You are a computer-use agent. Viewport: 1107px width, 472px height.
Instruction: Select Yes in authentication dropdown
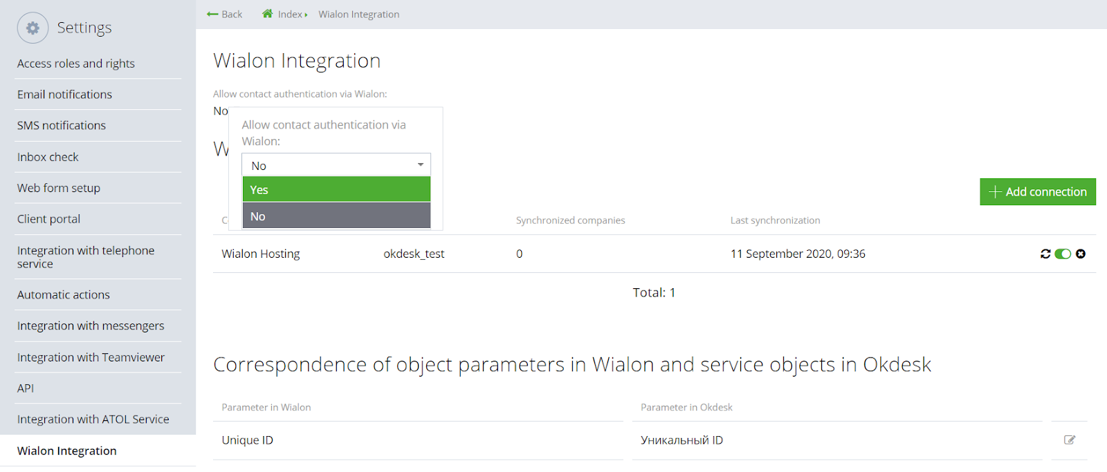[x=336, y=189]
